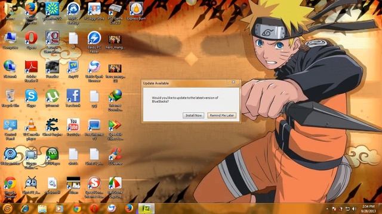The width and height of the screenshot is (382, 214).
Task: Launch Opera from the taskbar
Action: (x=94, y=209)
